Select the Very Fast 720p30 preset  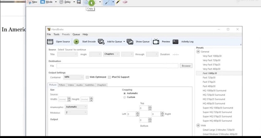[x=211, y=60]
